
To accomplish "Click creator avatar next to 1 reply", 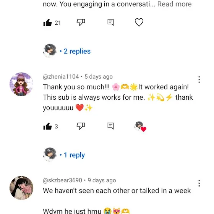I will pyautogui.click(x=50, y=155).
